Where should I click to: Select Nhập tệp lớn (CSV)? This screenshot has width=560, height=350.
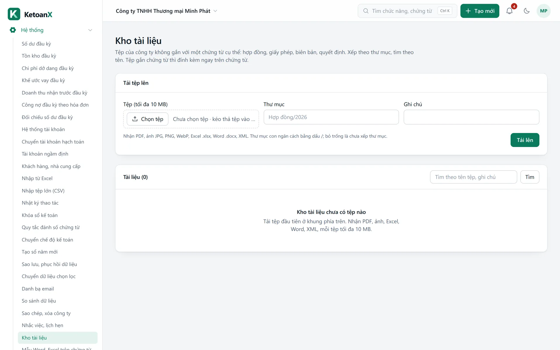[x=58, y=191]
